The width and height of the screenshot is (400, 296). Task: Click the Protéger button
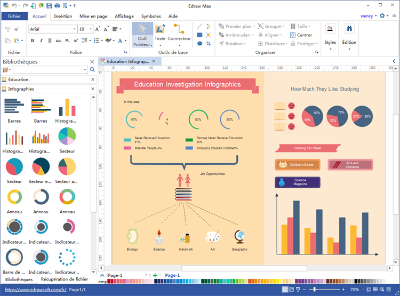tap(304, 44)
